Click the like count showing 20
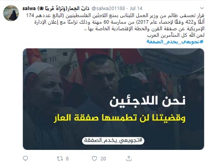This screenshot has height=165, width=206. click(x=103, y=159)
